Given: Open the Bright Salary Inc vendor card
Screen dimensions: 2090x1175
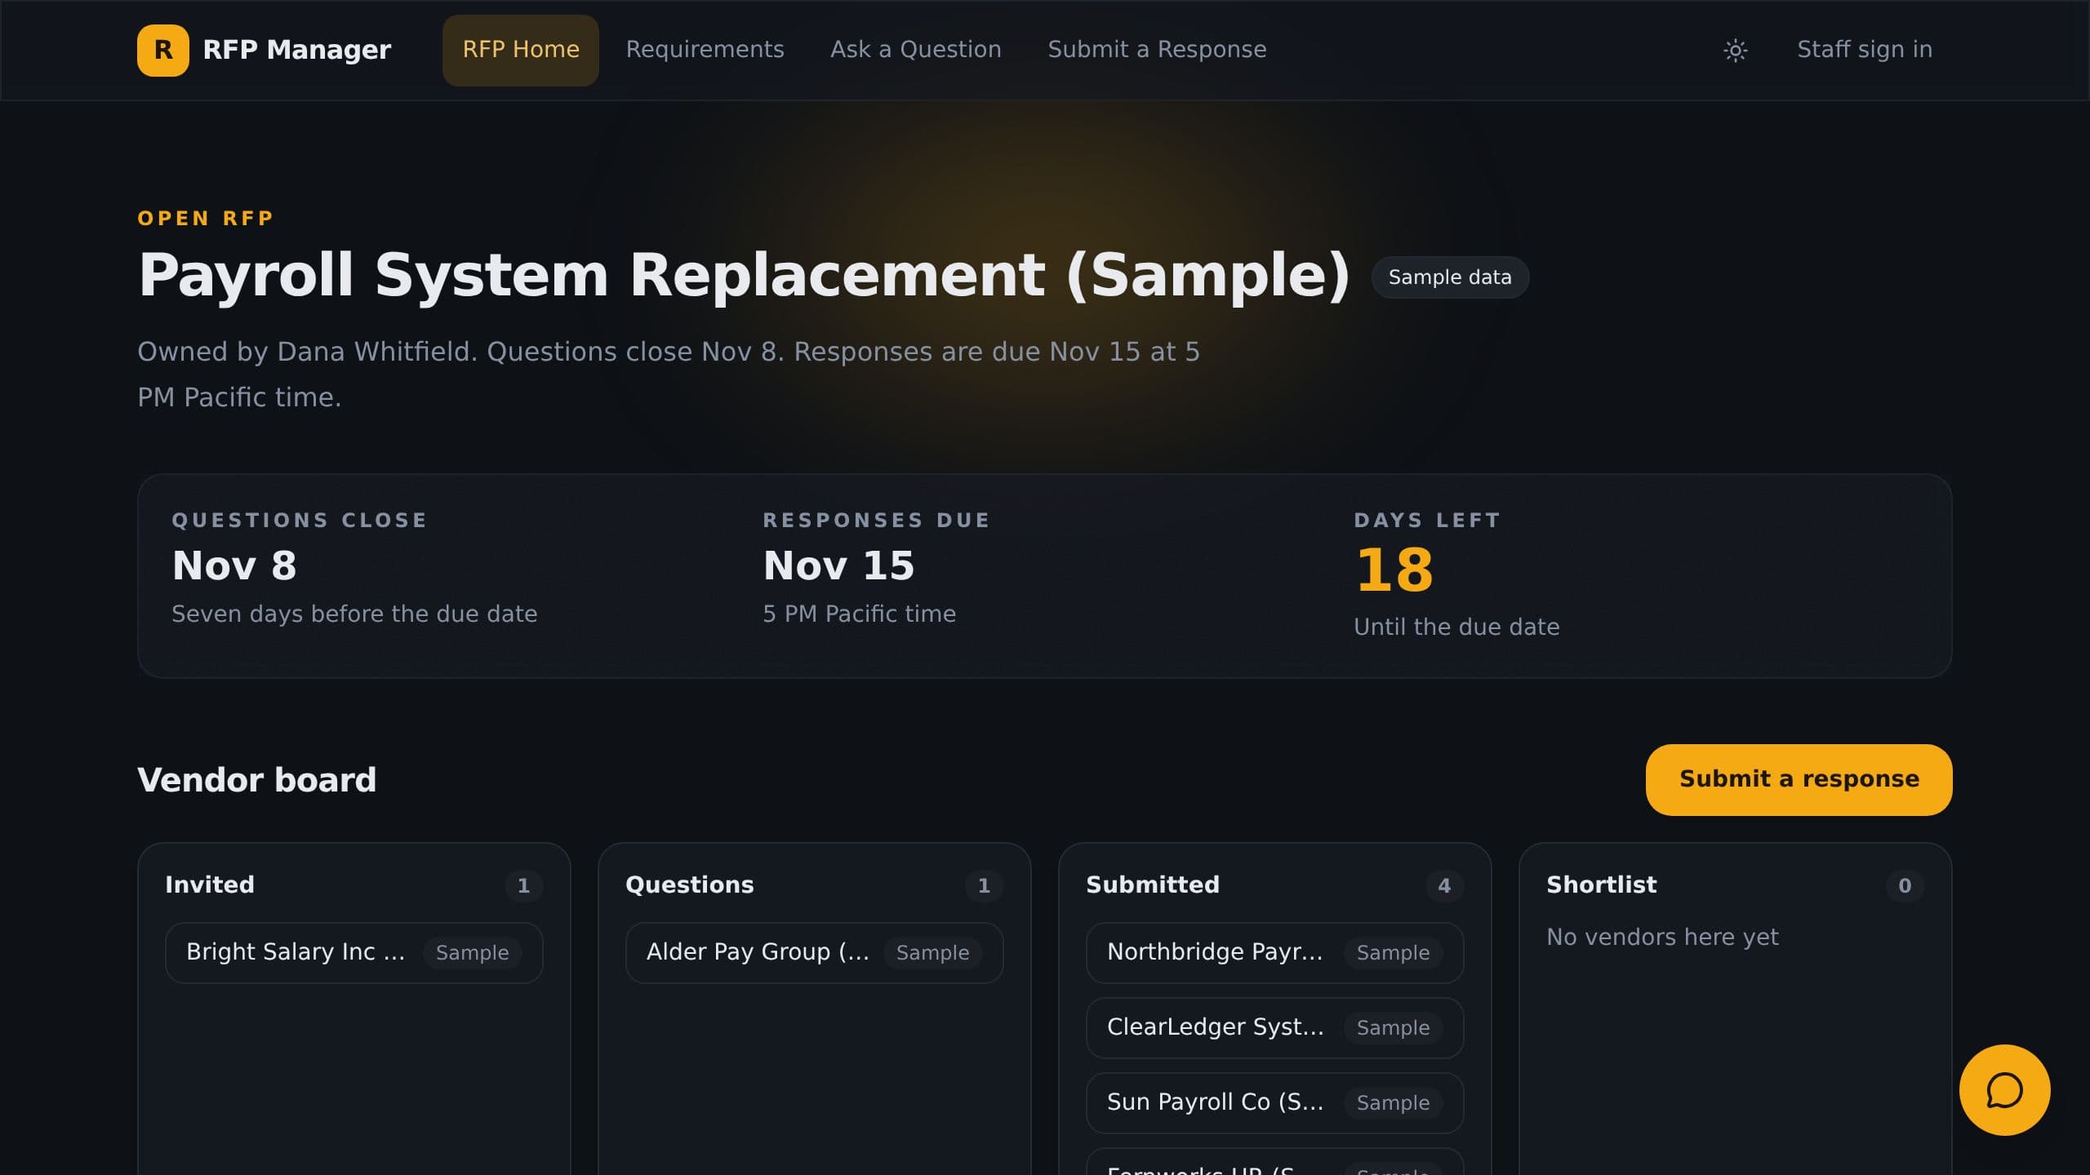Looking at the screenshot, I should pos(354,952).
